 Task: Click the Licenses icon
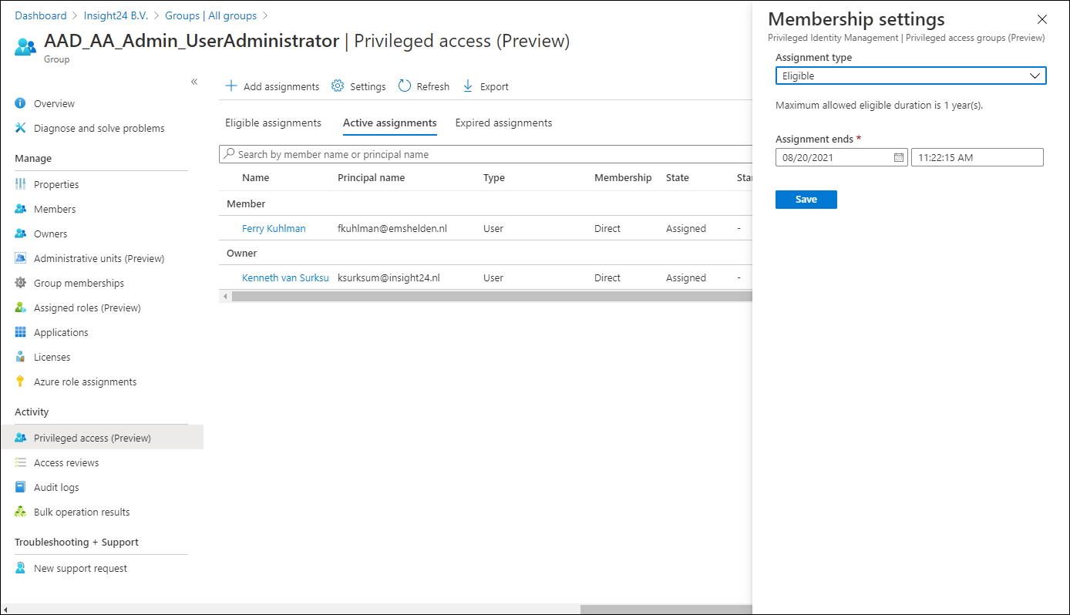(x=21, y=357)
